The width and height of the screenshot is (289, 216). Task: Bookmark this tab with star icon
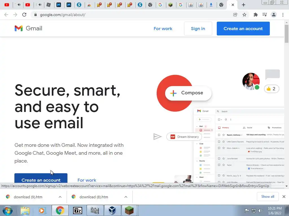[244, 15]
